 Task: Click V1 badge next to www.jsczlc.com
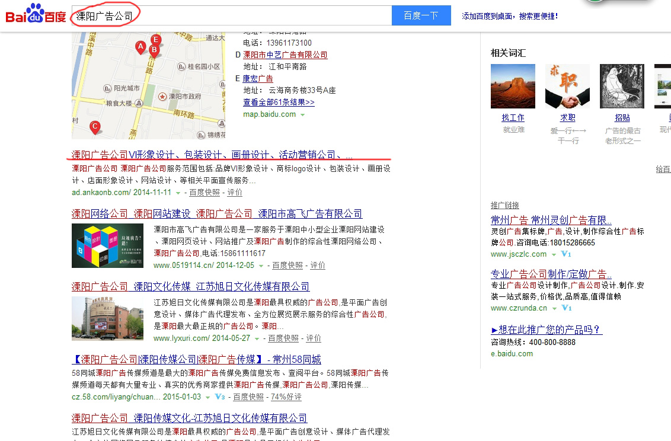coord(566,254)
